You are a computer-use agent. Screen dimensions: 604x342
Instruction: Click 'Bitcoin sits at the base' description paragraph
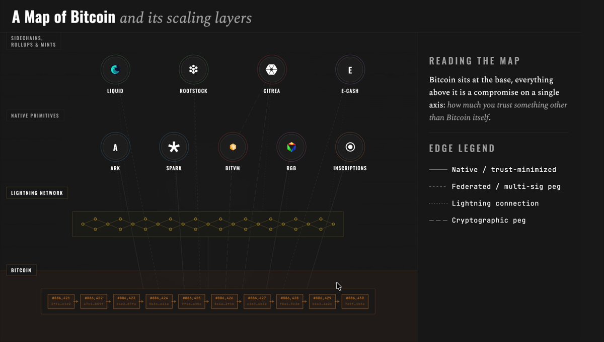pos(498,98)
